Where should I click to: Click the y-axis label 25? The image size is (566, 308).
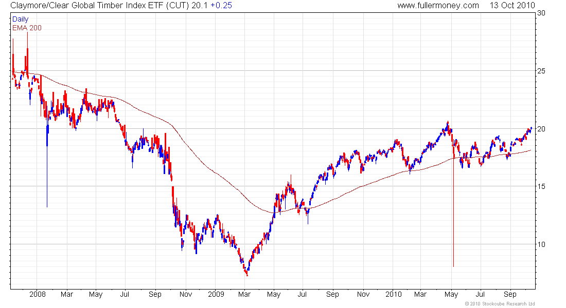tap(541, 71)
